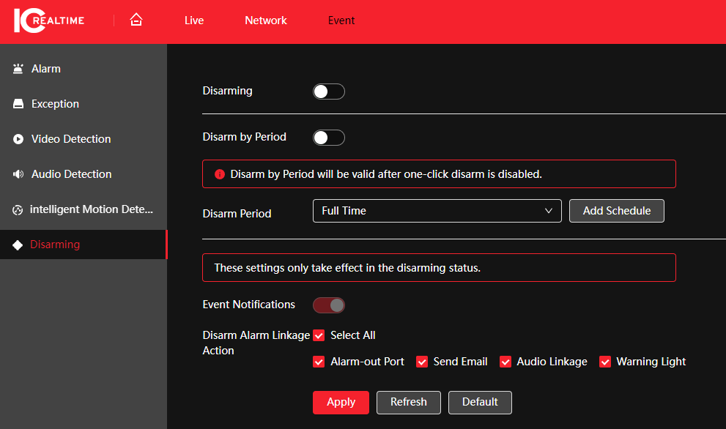The width and height of the screenshot is (726, 429).
Task: Click the Exception drive icon in sidebar
Action: pyautogui.click(x=18, y=104)
